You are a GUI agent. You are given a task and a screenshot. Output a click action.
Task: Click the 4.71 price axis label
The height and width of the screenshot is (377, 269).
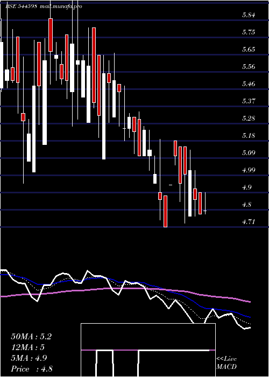click(249, 221)
